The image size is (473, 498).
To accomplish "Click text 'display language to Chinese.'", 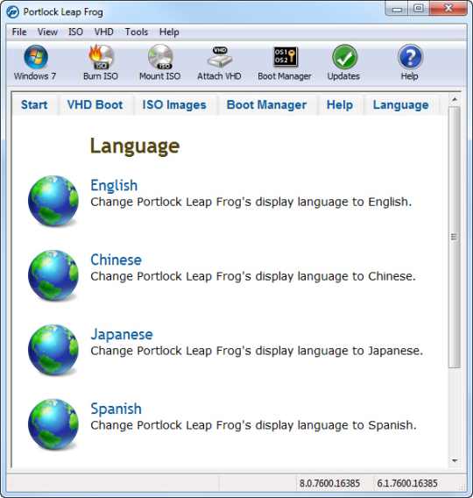I will pos(335,277).
